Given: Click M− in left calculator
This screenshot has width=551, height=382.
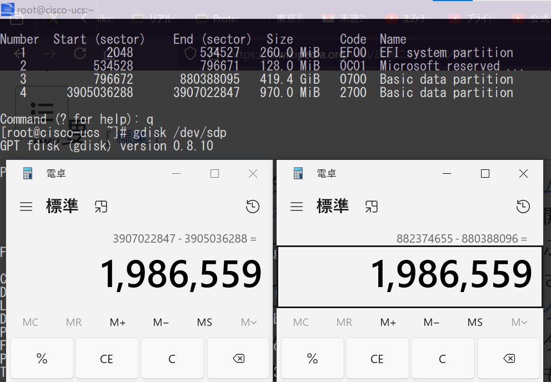Looking at the screenshot, I should (161, 322).
